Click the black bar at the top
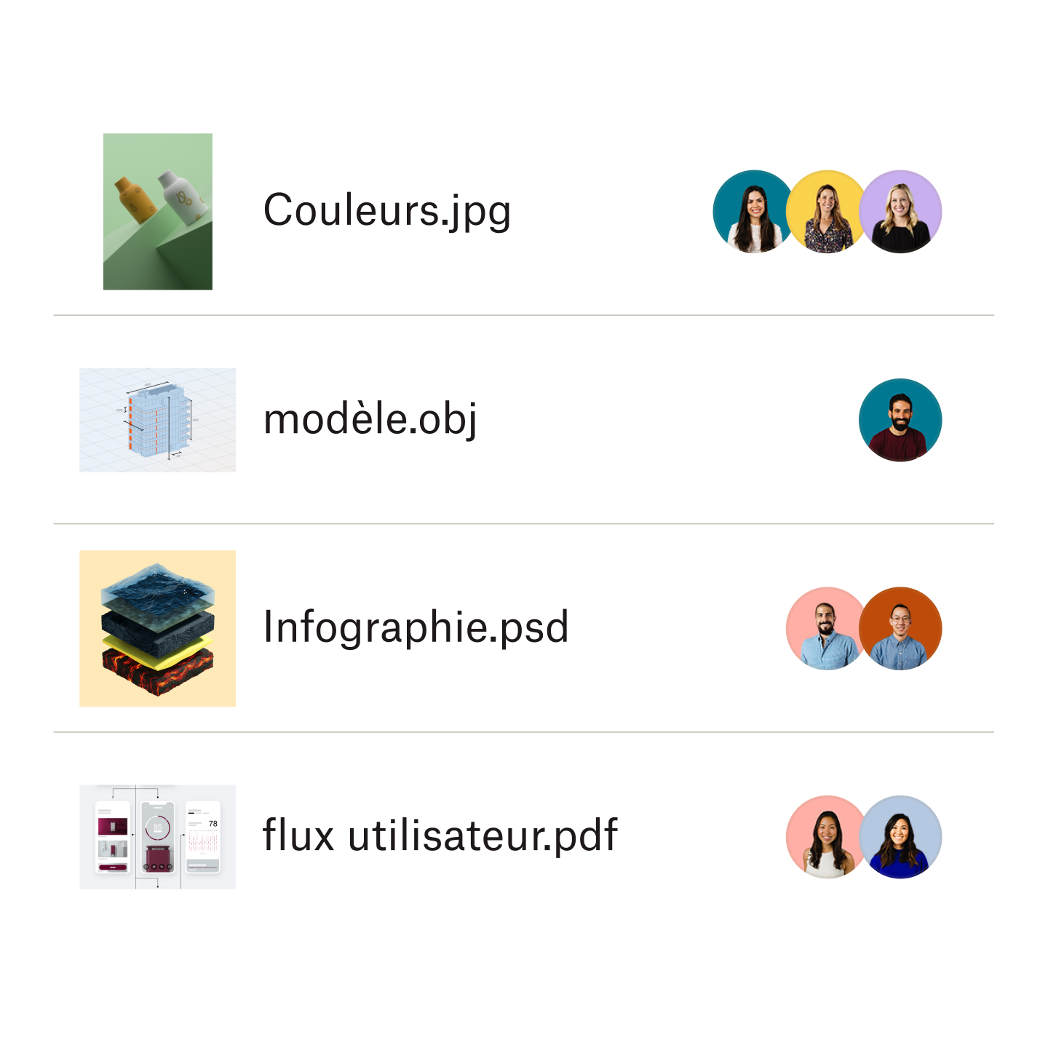Screen dimensions: 1048x1048 (524, 27)
